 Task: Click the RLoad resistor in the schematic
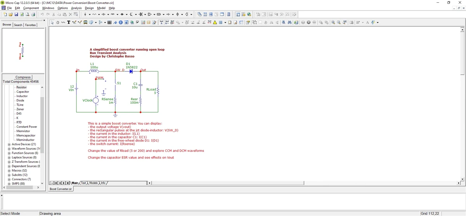tap(158, 92)
